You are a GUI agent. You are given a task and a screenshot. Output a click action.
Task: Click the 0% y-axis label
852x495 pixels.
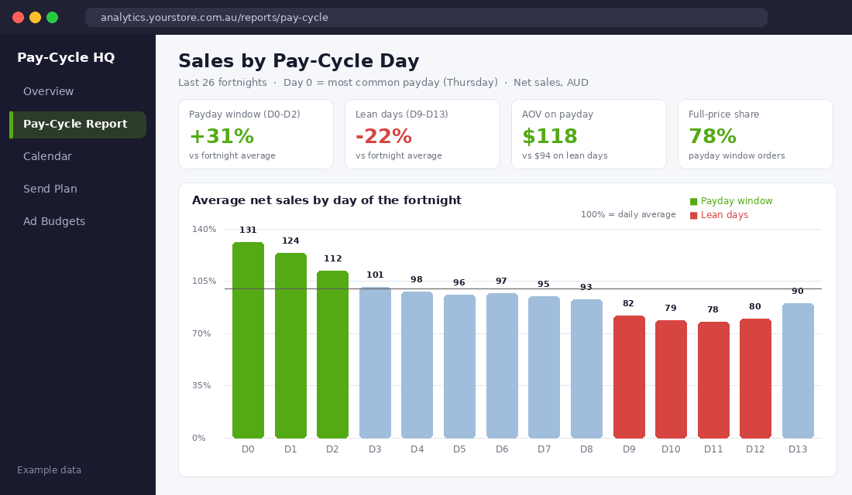pyautogui.click(x=199, y=438)
